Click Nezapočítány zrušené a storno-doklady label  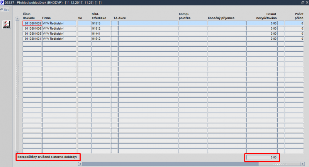pos(47,157)
